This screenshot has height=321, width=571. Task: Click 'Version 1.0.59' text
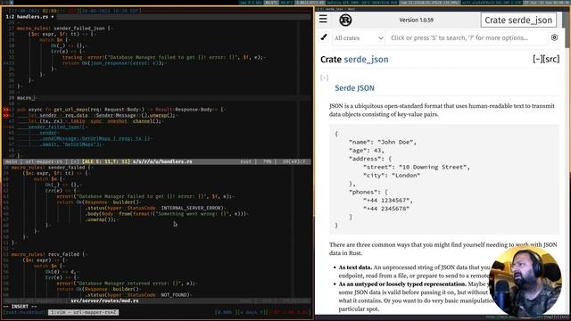click(x=417, y=20)
